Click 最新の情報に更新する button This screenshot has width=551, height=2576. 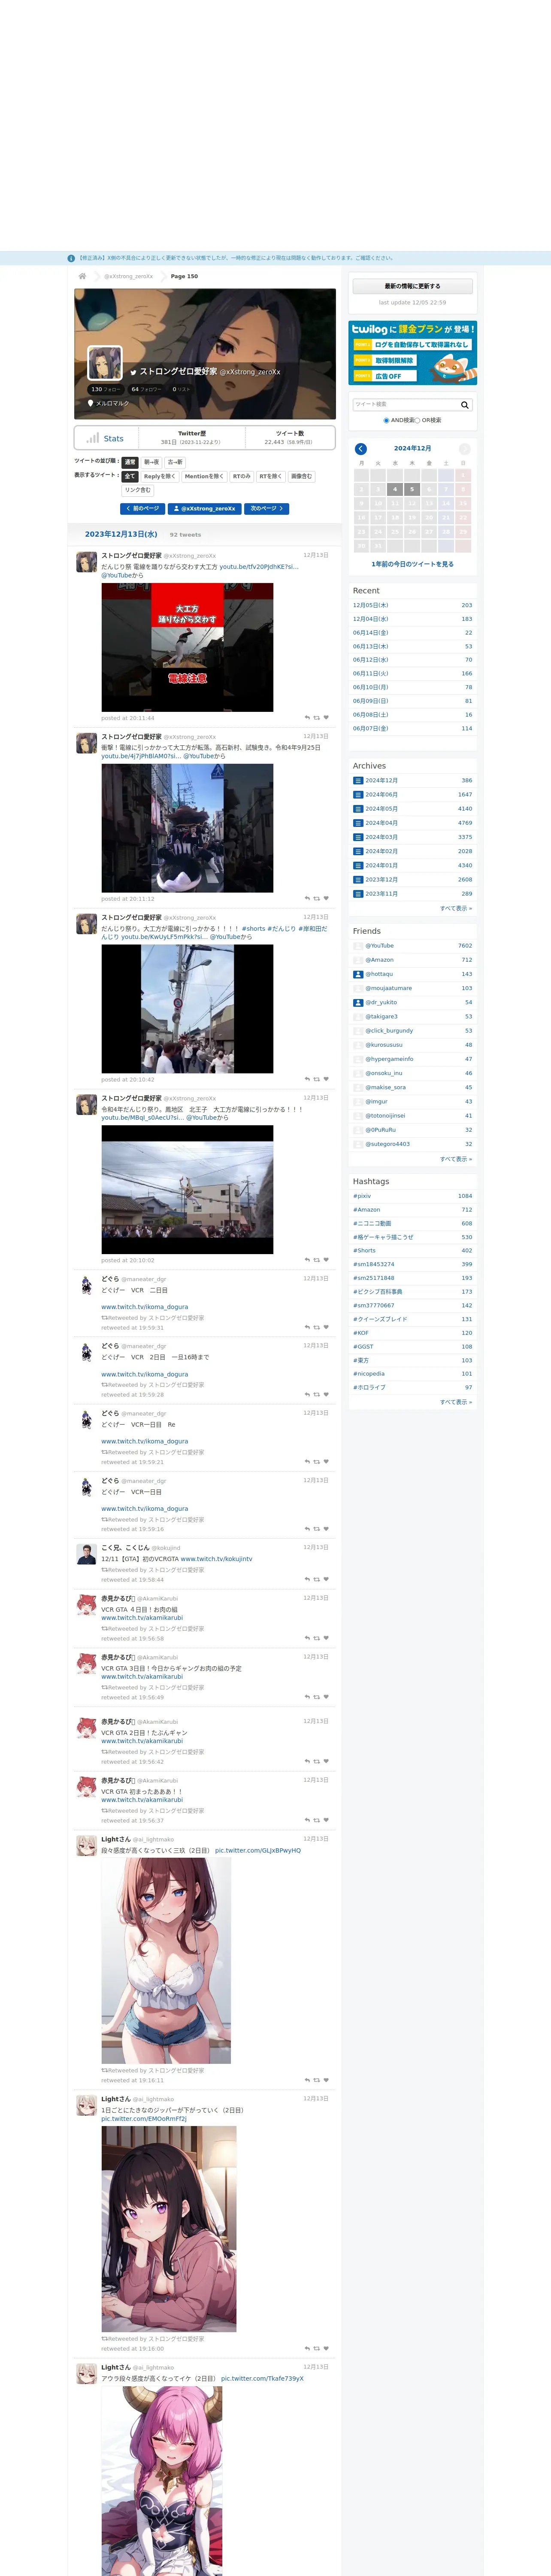pos(412,286)
